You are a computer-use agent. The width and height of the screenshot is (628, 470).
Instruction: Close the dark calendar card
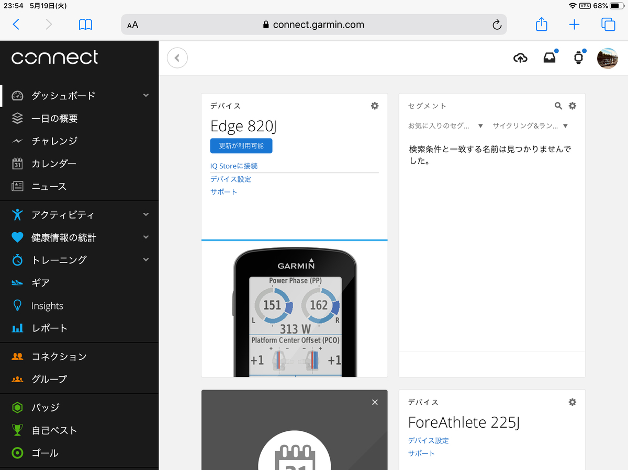pyautogui.click(x=375, y=402)
